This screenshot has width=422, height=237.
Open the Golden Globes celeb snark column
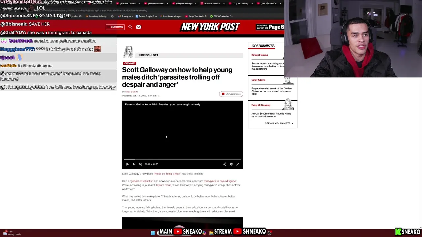(x=271, y=91)
